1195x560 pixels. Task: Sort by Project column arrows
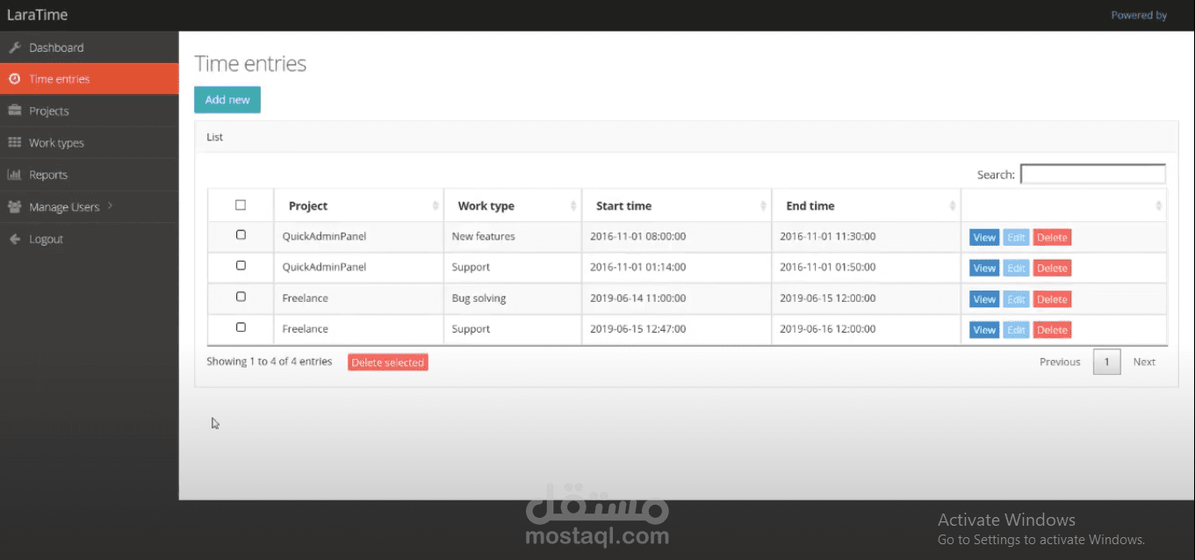tap(436, 205)
